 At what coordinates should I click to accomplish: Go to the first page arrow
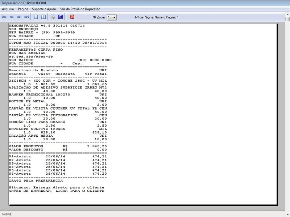coord(4,17)
